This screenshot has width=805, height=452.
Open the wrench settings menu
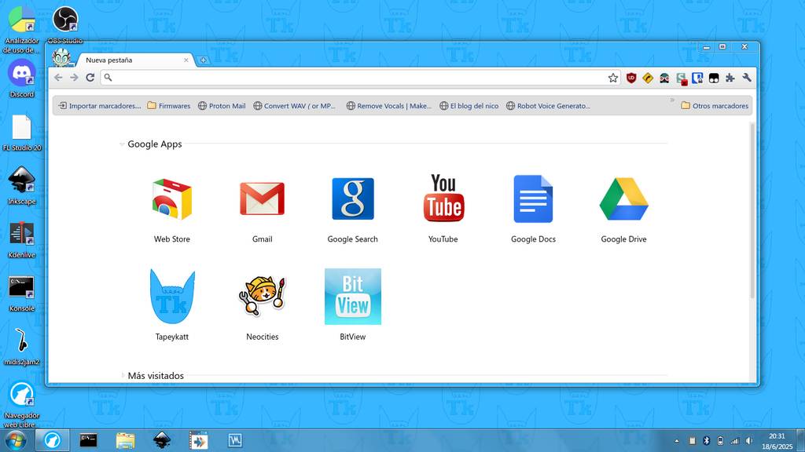point(747,78)
